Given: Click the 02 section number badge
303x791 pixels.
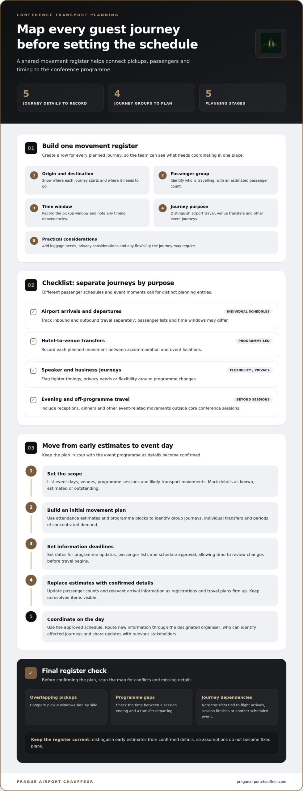Looking at the screenshot, I should click(31, 285).
